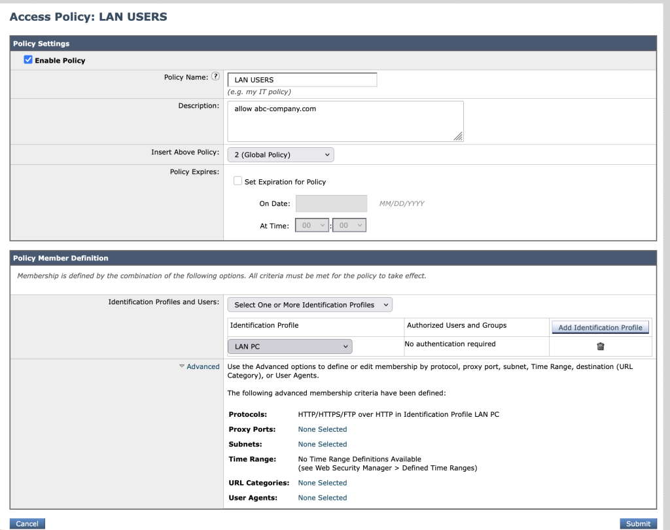Viewport: 670px width, 530px height.
Task: Delete the LAN PC identification profile row
Action: click(601, 346)
